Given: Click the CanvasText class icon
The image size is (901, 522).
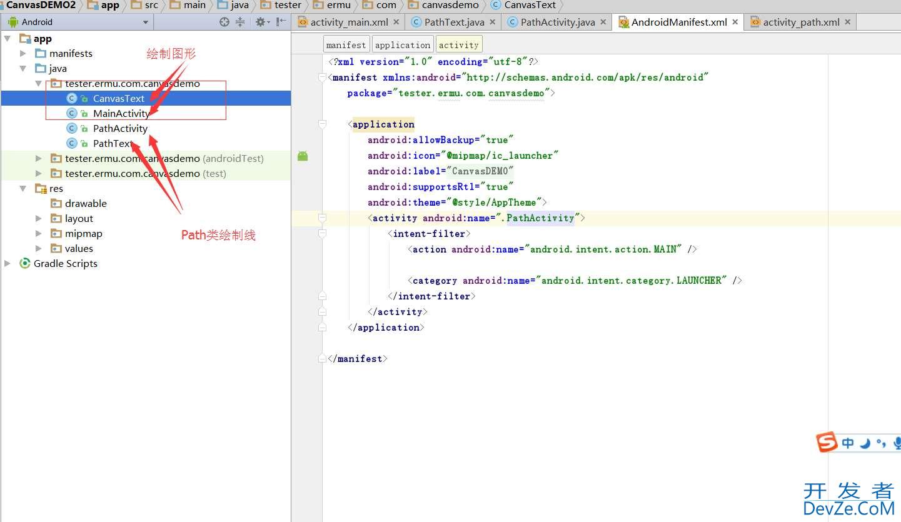Looking at the screenshot, I should click(x=72, y=98).
